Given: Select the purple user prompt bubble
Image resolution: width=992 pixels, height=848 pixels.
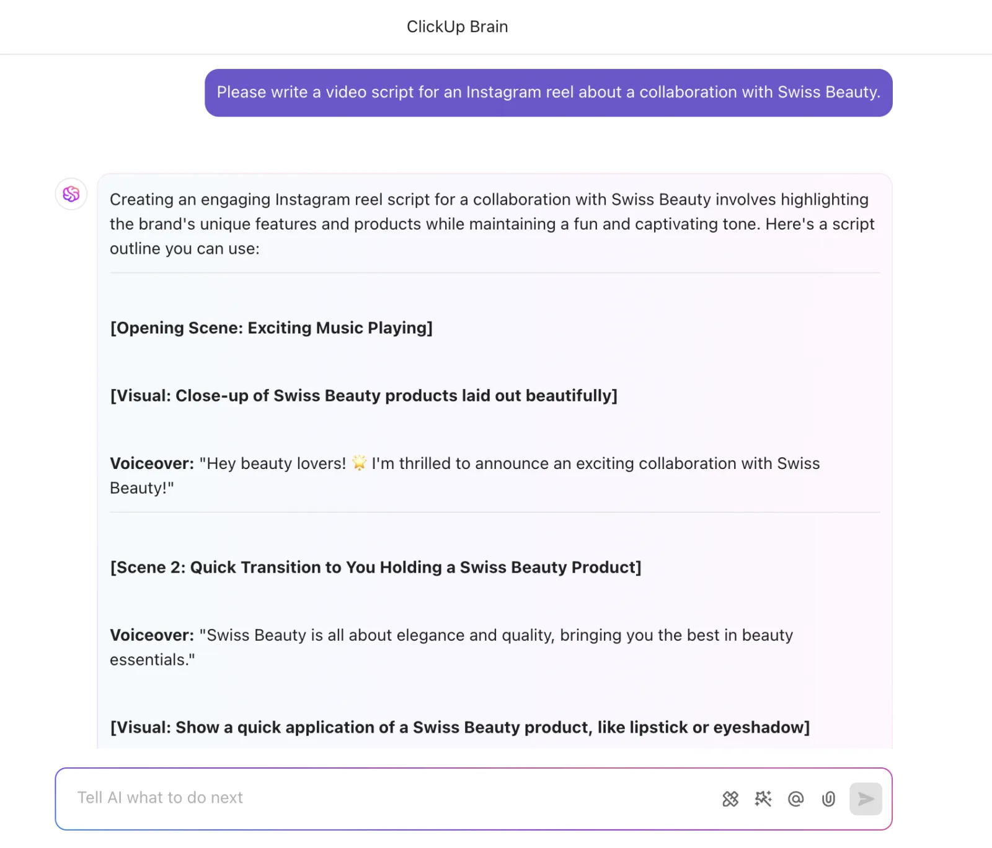Looking at the screenshot, I should tap(549, 92).
